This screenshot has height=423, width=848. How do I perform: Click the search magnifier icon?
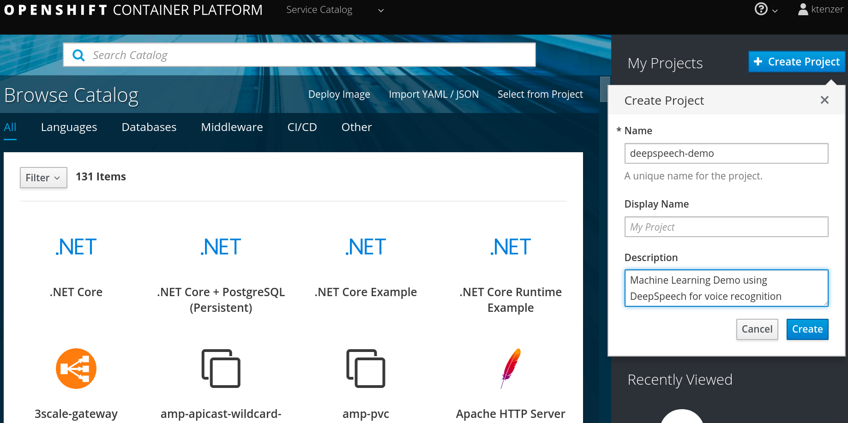click(x=79, y=55)
